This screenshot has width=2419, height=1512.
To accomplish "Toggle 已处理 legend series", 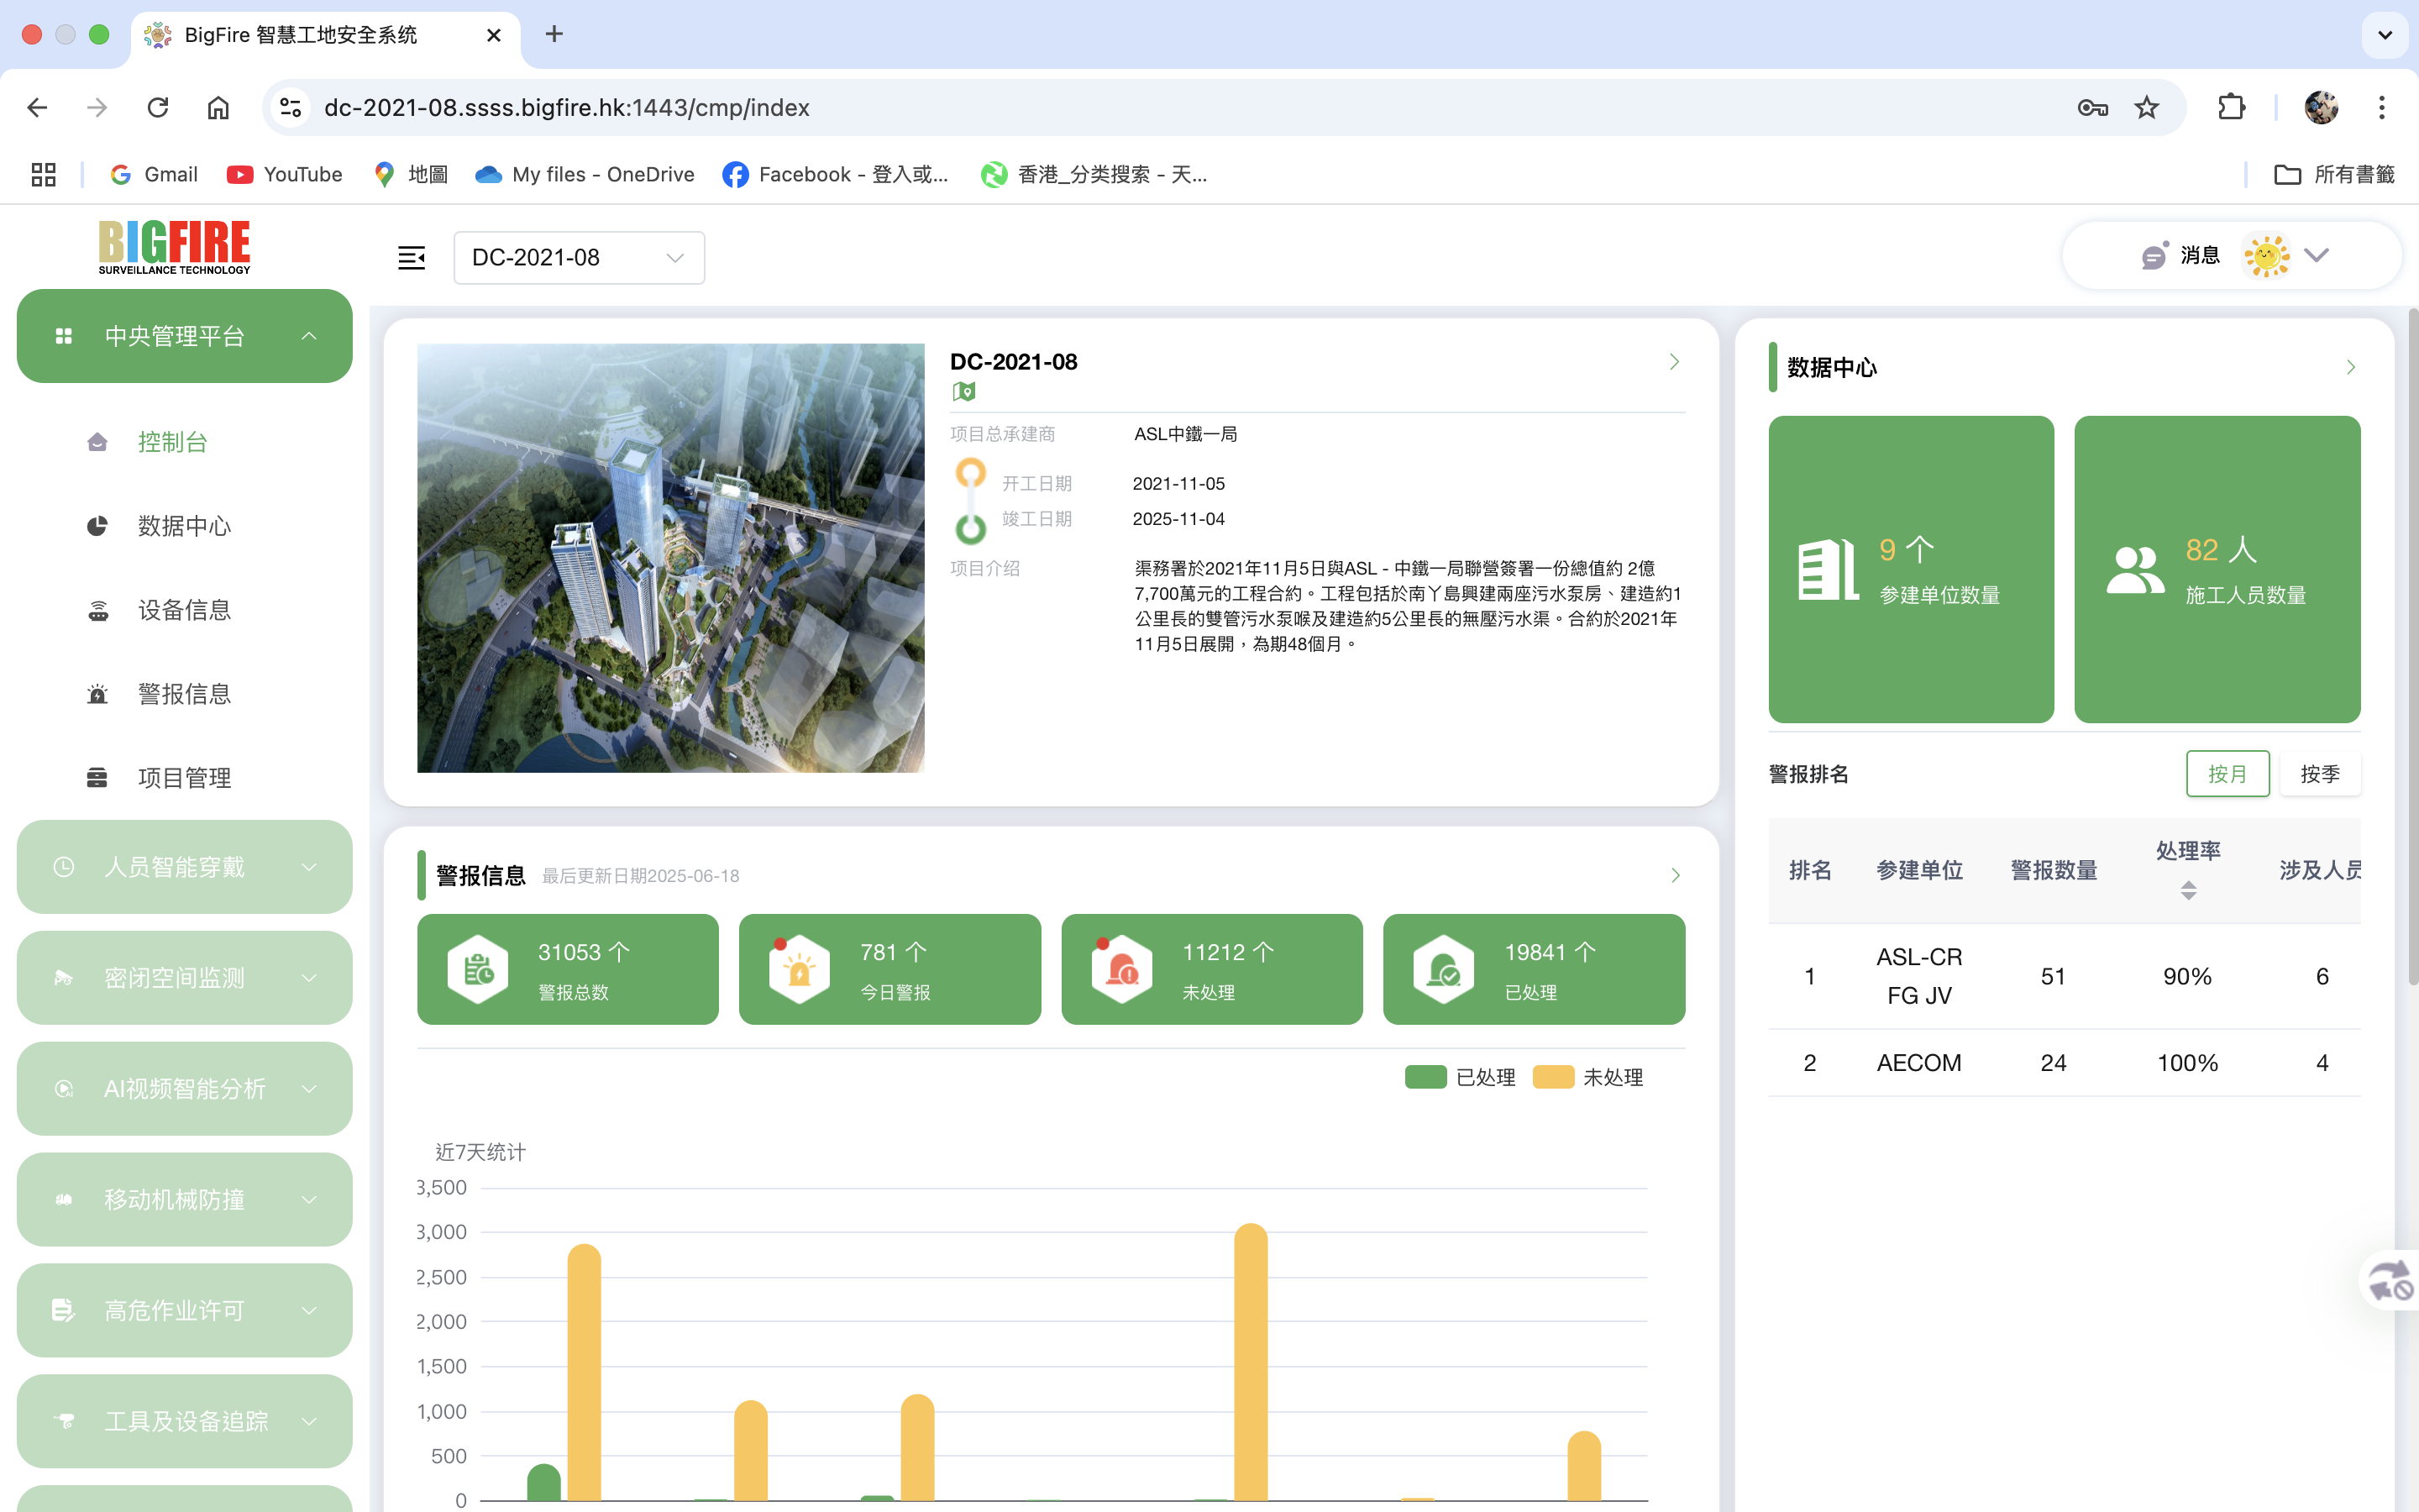I will (1461, 1077).
